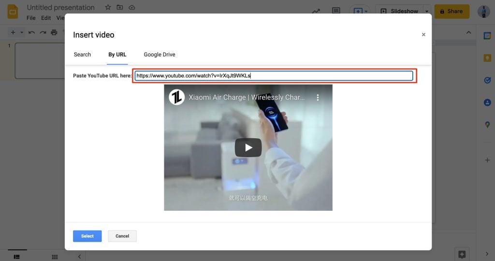Switch to filmstrip view icon
Image resolution: width=495 pixels, height=261 pixels.
coord(17,257)
